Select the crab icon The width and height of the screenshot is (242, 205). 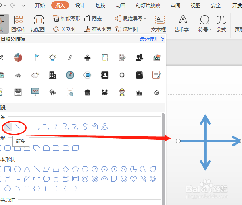point(104,92)
